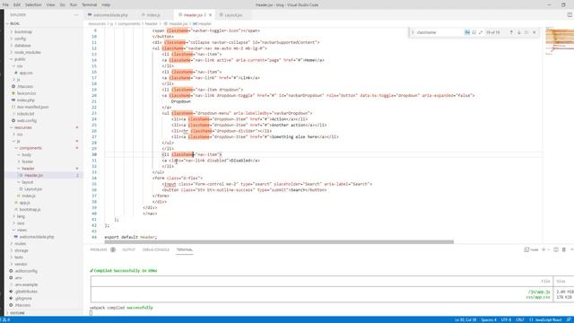Image resolution: width=574 pixels, height=323 pixels.
Task: Open the Go menu
Action: point(62,4)
